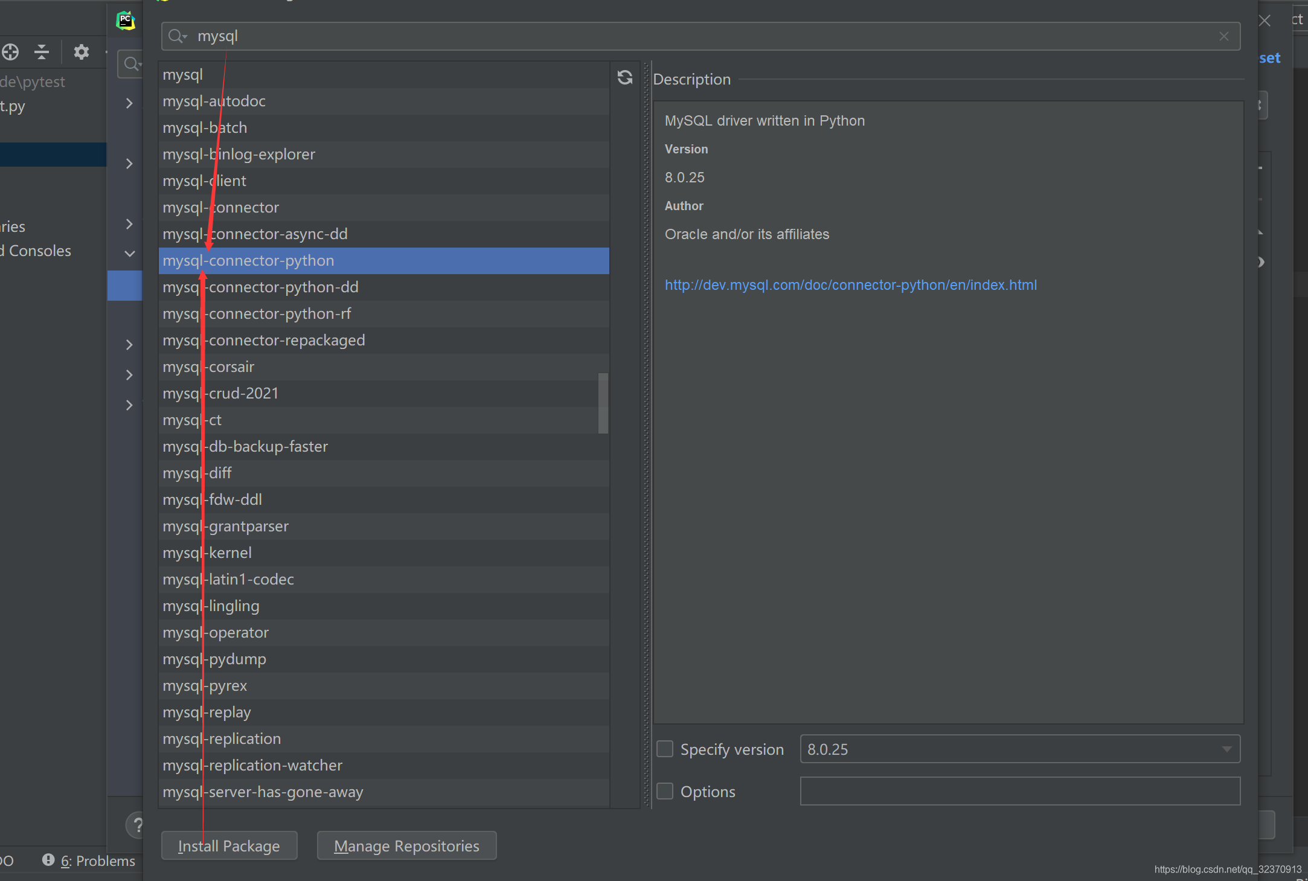Screen dimensions: 1308x881
Task: Select mysql-binlog-explorer package
Action: pyautogui.click(x=384, y=155)
